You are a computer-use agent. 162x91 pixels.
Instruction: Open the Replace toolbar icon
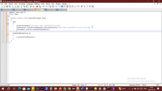40,6
